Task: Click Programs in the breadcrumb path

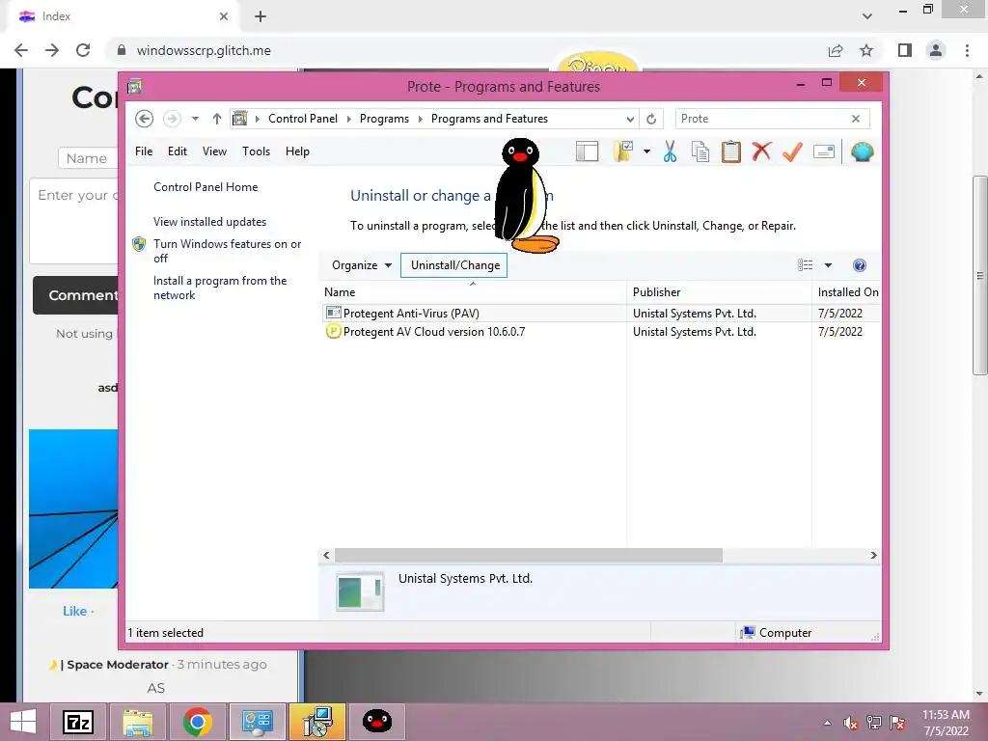Action: [x=384, y=119]
